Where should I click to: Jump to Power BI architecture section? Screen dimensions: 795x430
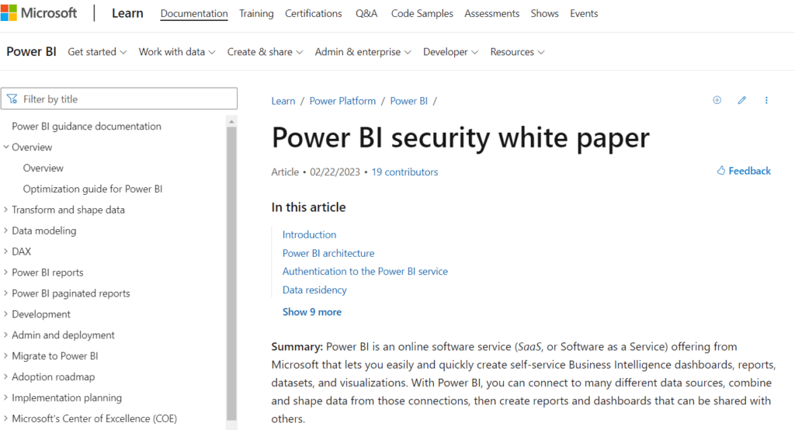point(328,253)
